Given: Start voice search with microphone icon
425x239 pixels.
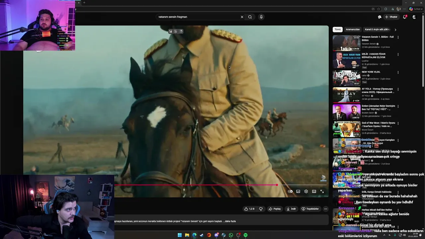Looking at the screenshot, I should [x=261, y=17].
